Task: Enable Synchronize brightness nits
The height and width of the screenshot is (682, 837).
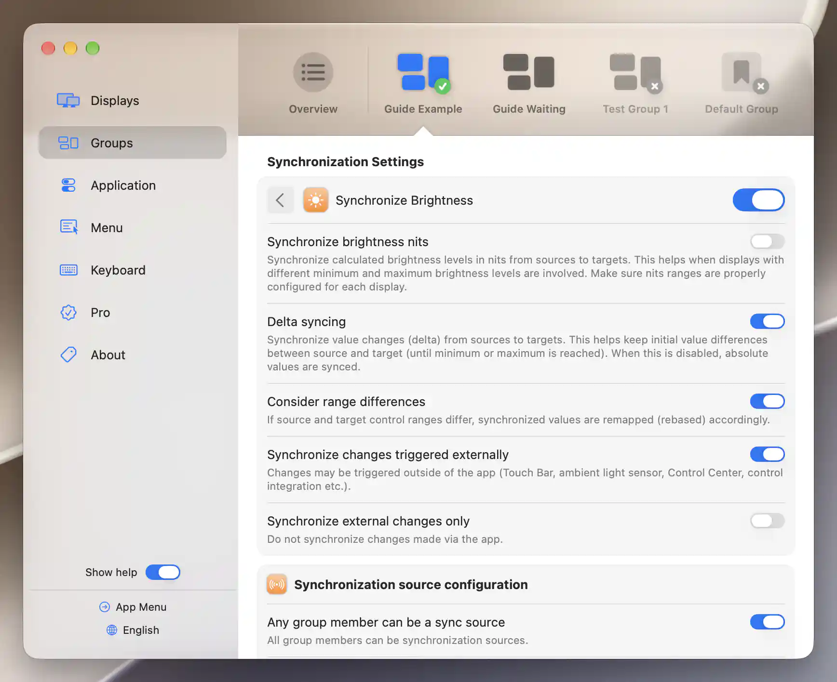Action: [x=767, y=241]
